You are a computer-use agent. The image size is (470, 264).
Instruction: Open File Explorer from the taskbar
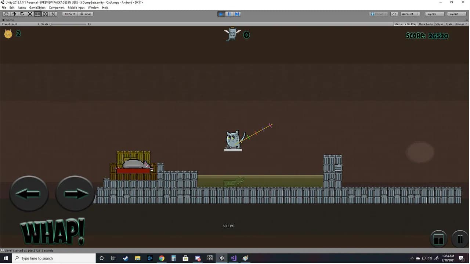point(137,258)
